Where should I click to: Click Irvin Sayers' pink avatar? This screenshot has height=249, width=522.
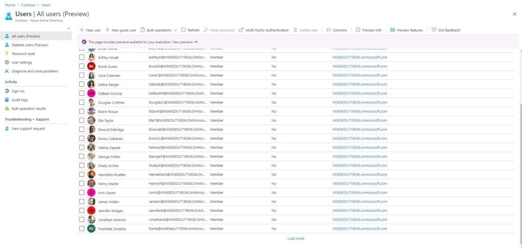(91, 192)
